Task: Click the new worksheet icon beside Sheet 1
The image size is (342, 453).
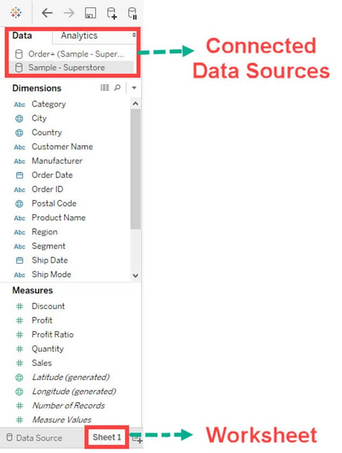Action: click(138, 439)
